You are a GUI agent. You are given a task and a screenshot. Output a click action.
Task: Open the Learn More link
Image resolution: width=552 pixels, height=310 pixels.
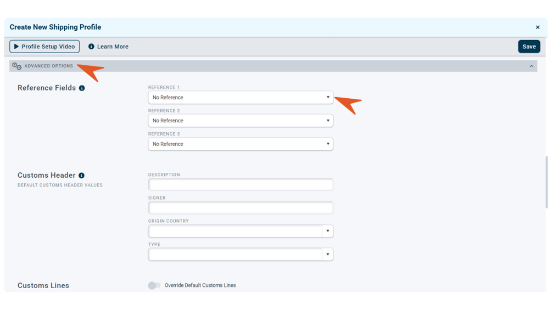pyautogui.click(x=113, y=47)
